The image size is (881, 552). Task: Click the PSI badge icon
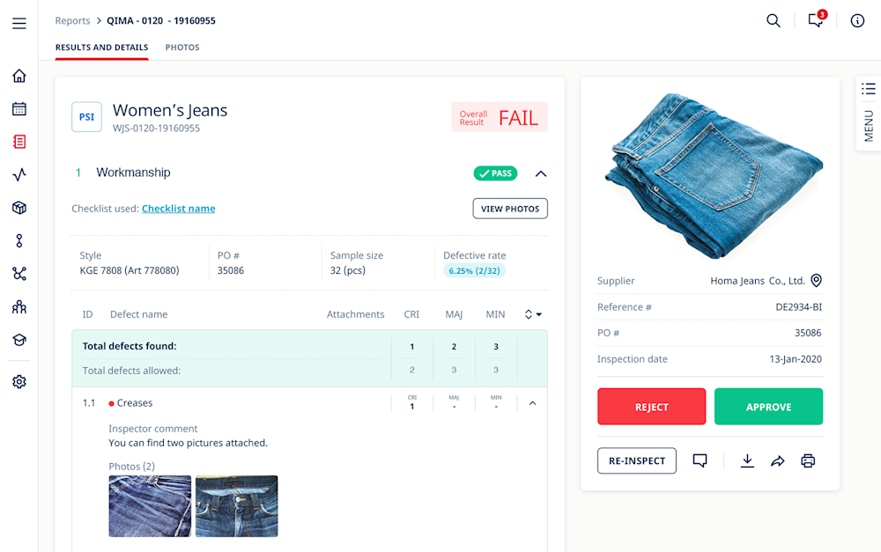86,117
